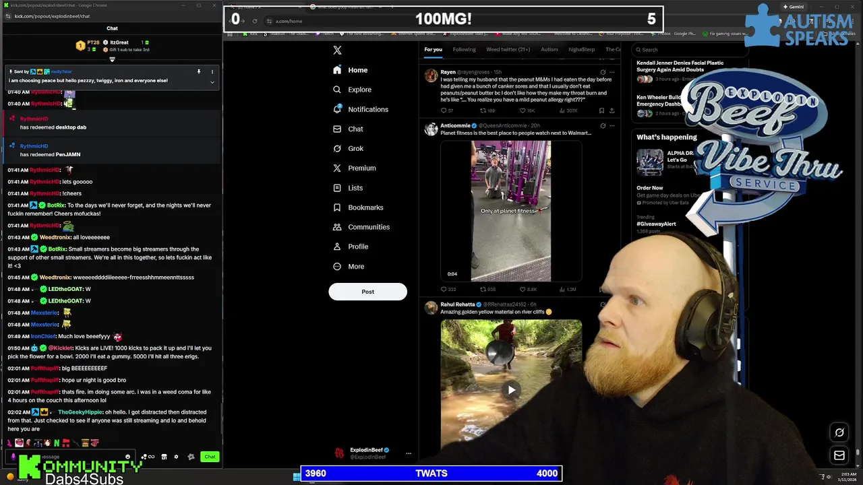Open the chat moderation badge icon
The image size is (863, 485).
tap(191, 457)
